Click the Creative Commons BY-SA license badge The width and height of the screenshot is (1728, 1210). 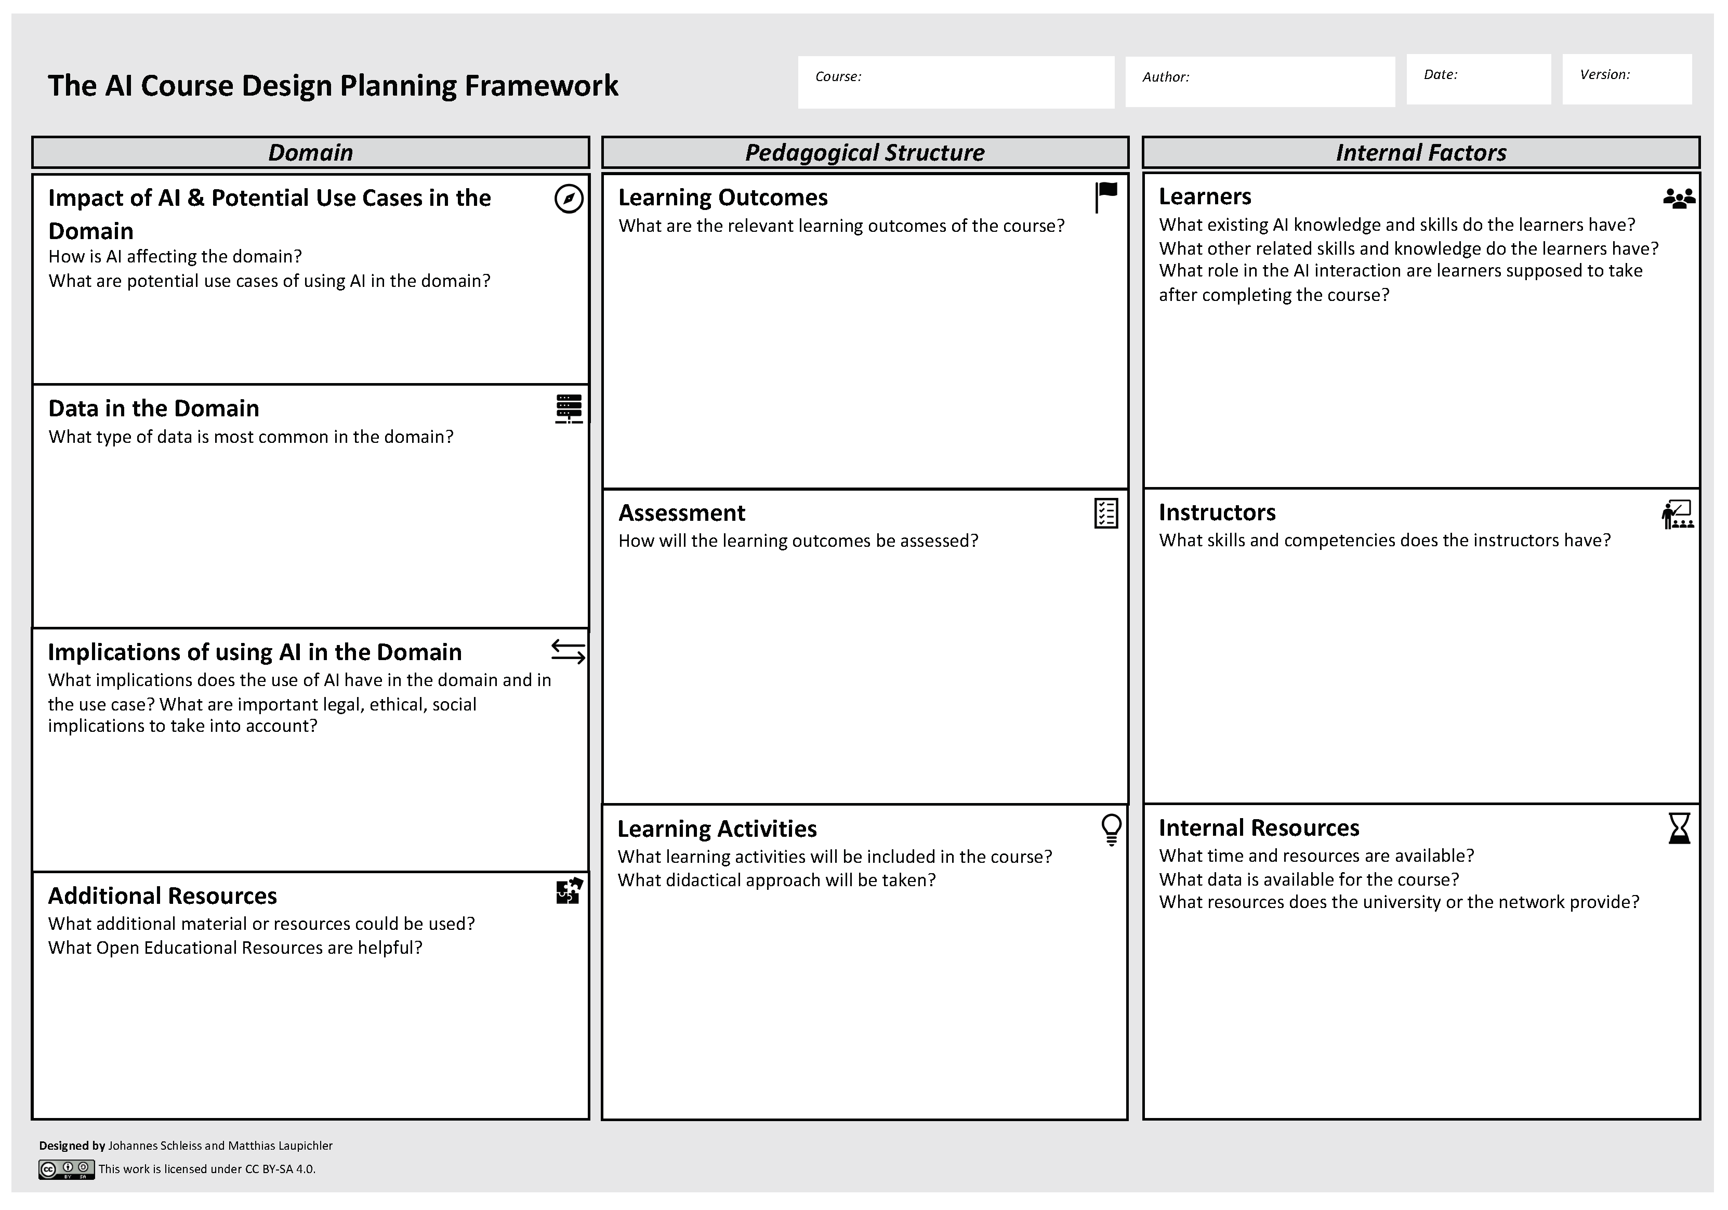(66, 1169)
